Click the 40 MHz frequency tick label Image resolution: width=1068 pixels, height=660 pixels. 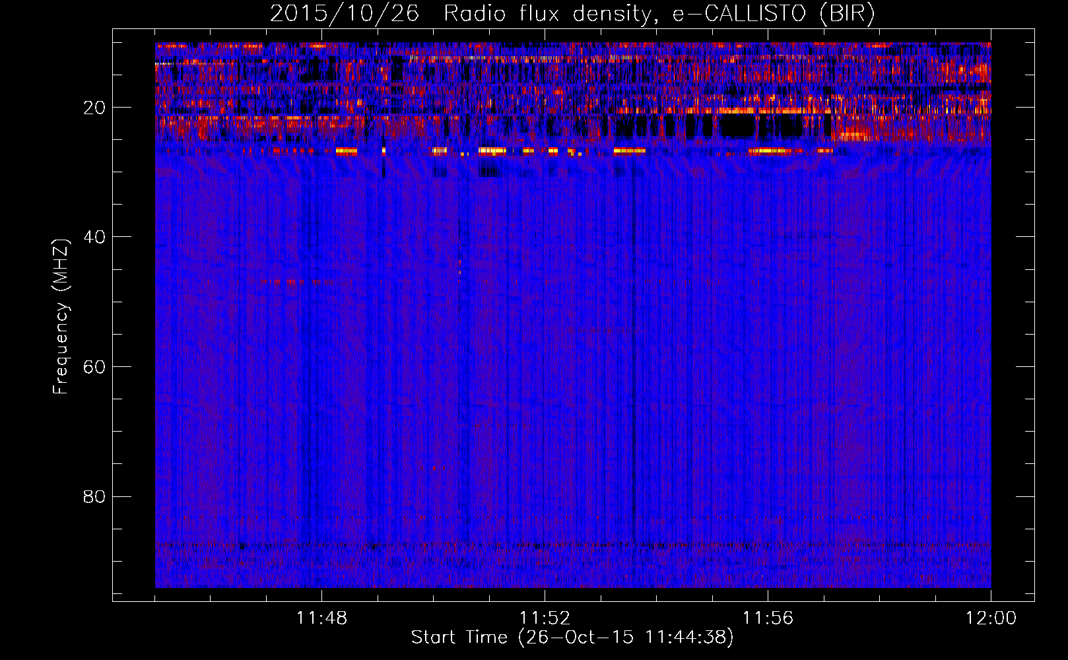[x=94, y=237]
